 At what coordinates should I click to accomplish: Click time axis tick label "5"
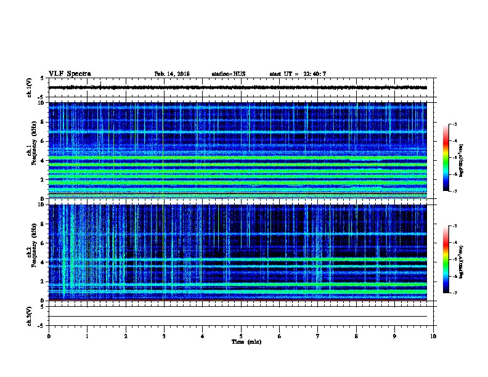(x=241, y=336)
